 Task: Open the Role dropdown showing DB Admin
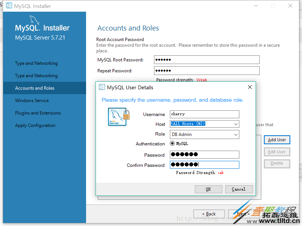[204, 134]
